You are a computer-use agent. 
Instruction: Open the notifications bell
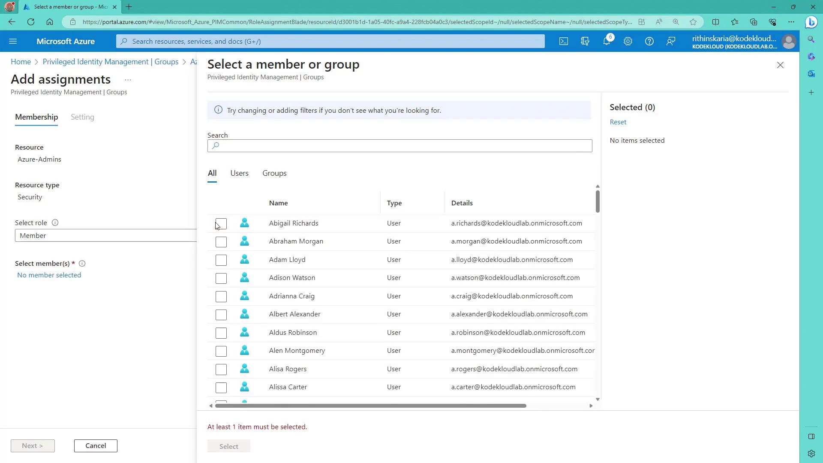(x=606, y=41)
